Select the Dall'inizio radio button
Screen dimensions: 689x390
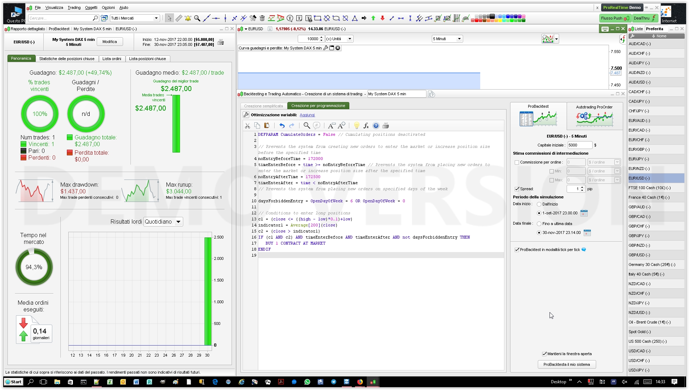[539, 204]
